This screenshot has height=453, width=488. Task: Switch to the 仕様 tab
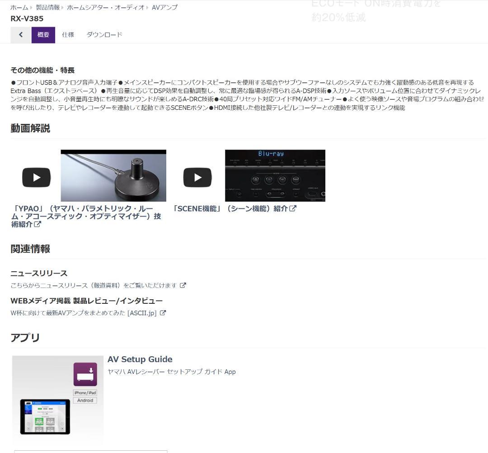[68, 34]
